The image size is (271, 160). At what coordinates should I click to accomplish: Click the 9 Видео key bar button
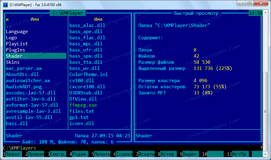(x=189, y=154)
